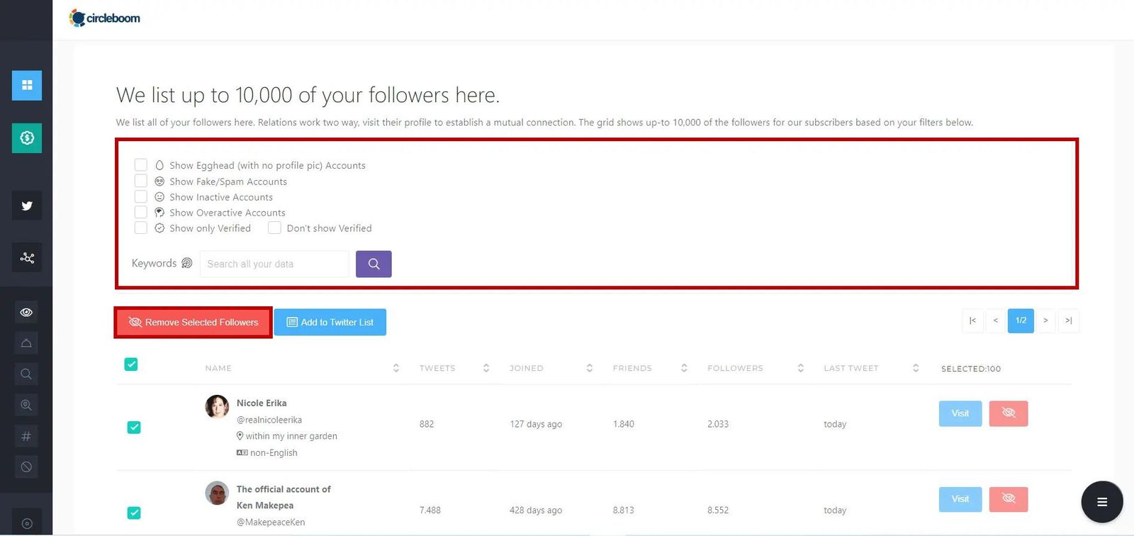1134x536 pixels.
Task: Click Remove Selected Followers button
Action: tap(193, 322)
